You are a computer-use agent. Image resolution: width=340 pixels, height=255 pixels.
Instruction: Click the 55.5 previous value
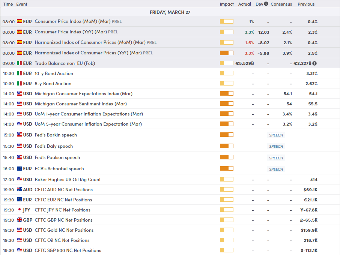313,104
